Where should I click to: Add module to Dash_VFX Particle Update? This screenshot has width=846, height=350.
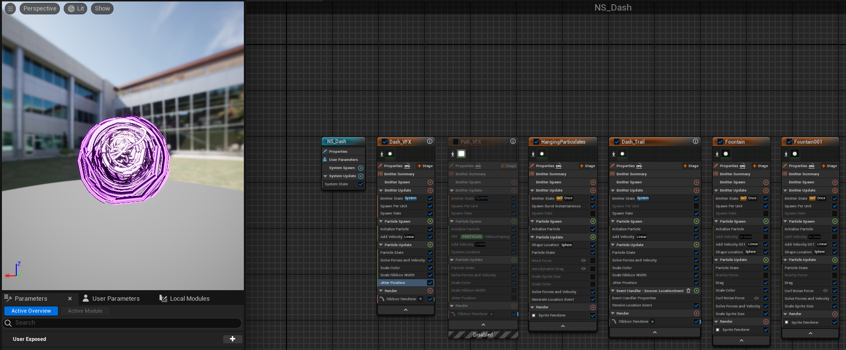[x=430, y=245]
